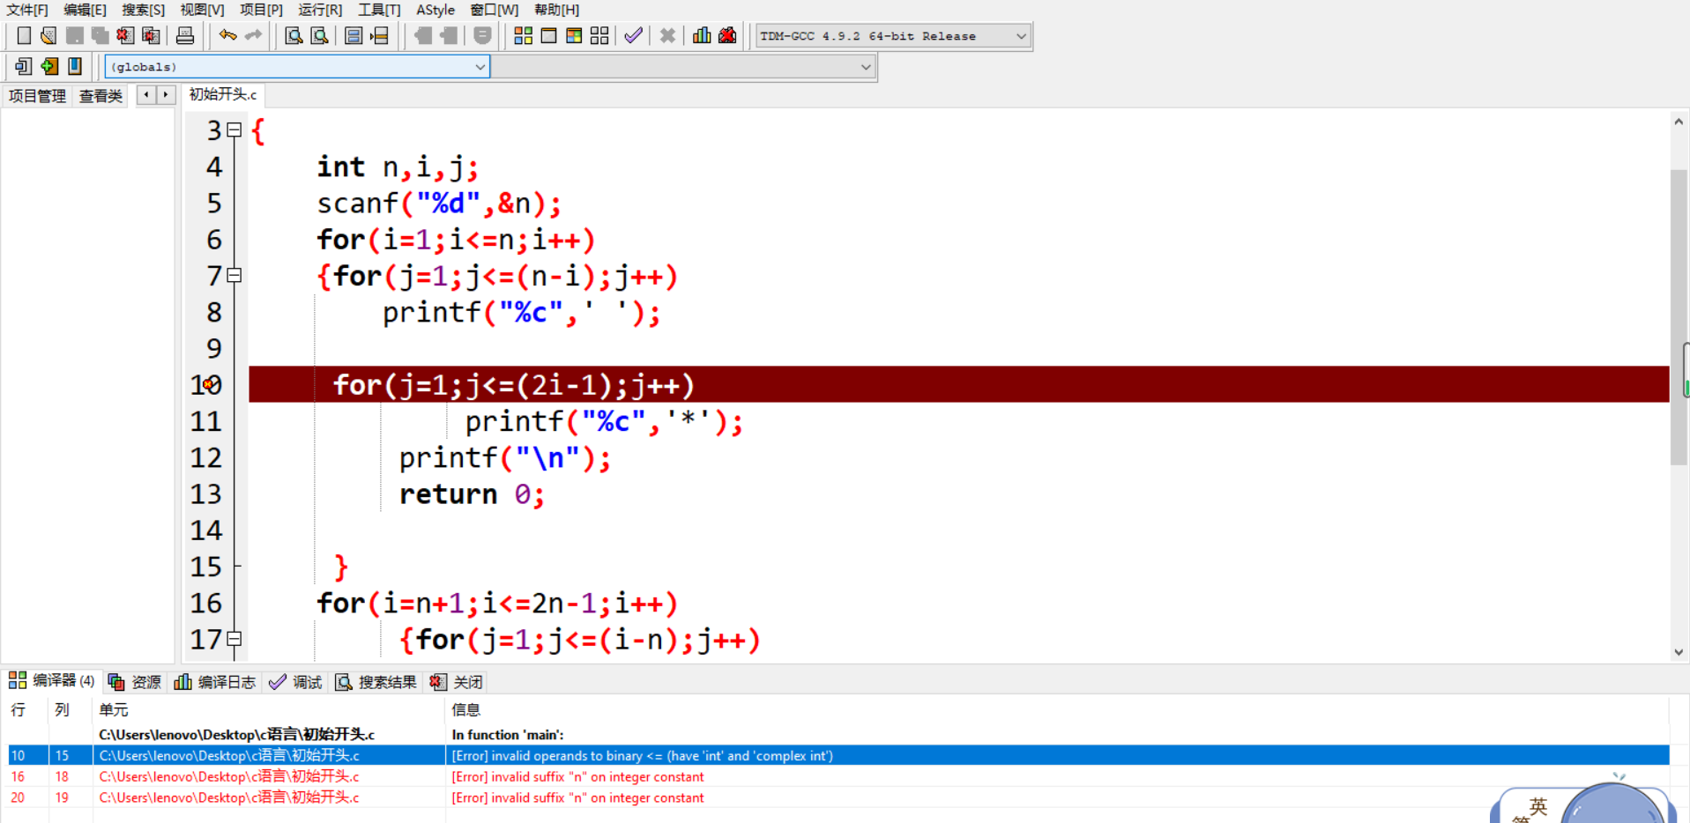The image size is (1690, 823).
Task: Expand the (globals) scope dropdown
Action: pos(480,67)
